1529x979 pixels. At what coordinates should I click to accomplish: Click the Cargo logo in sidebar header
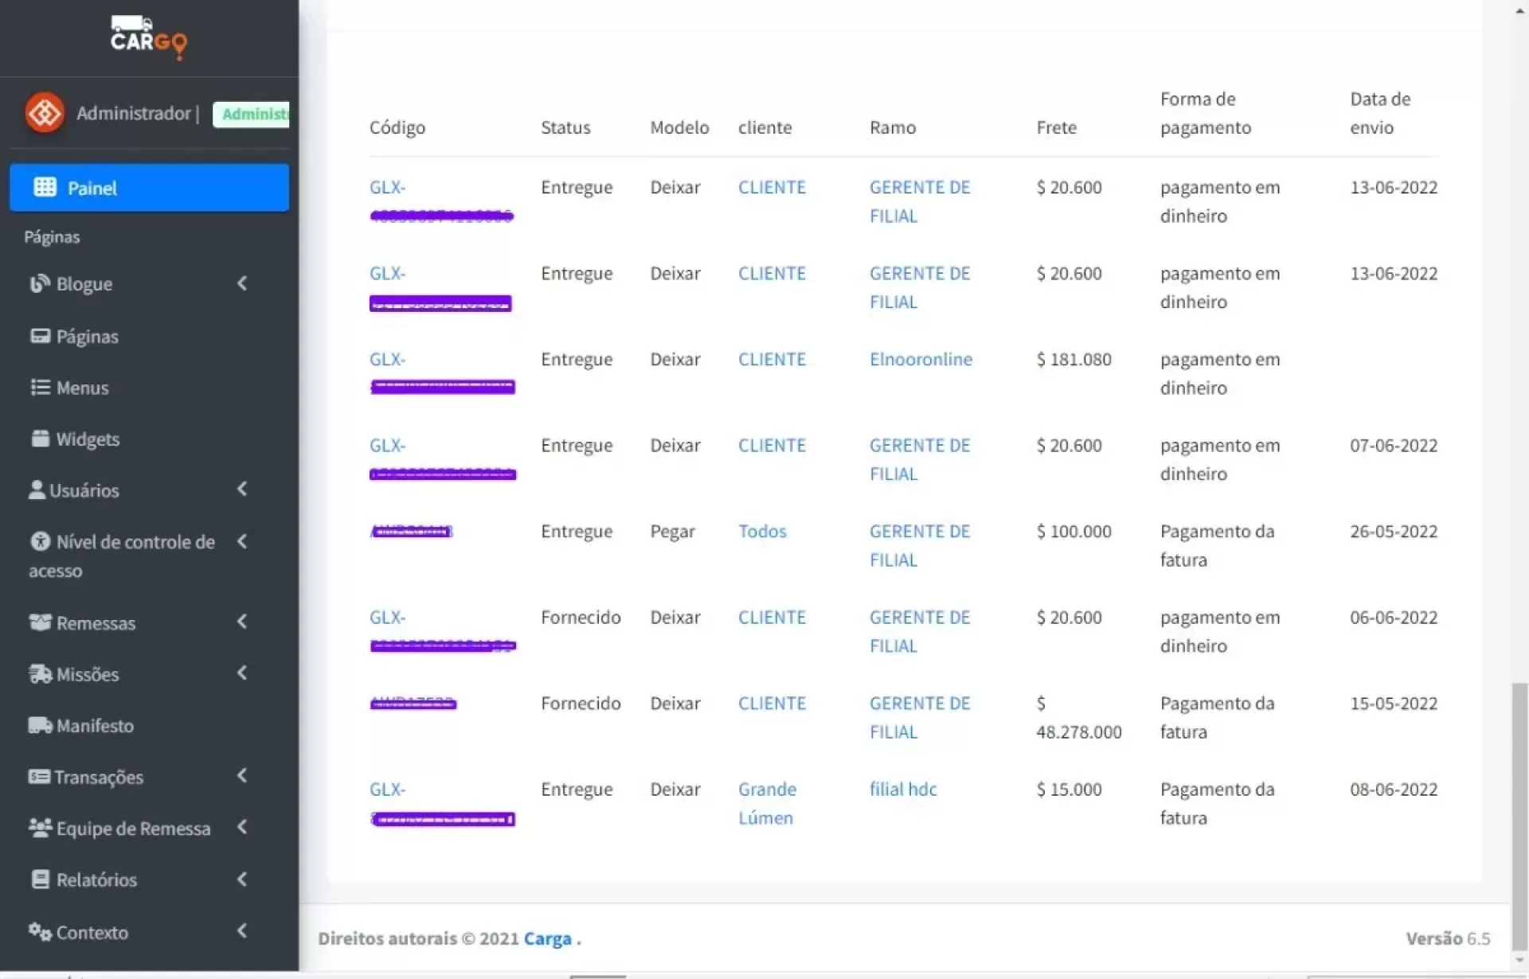coord(148,37)
